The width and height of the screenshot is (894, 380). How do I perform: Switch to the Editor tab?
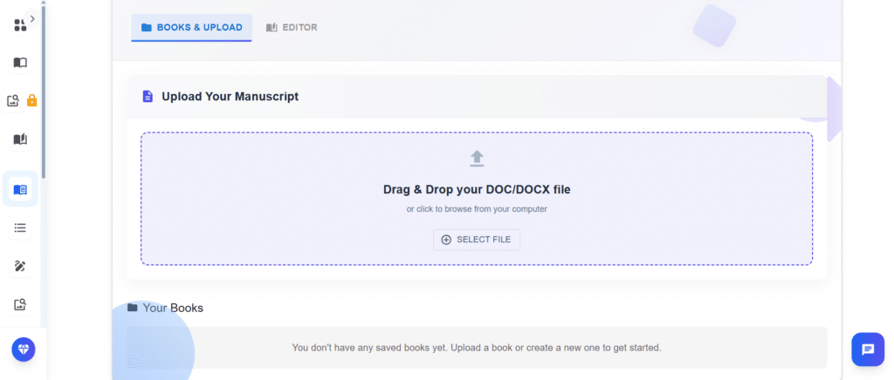[x=292, y=27]
